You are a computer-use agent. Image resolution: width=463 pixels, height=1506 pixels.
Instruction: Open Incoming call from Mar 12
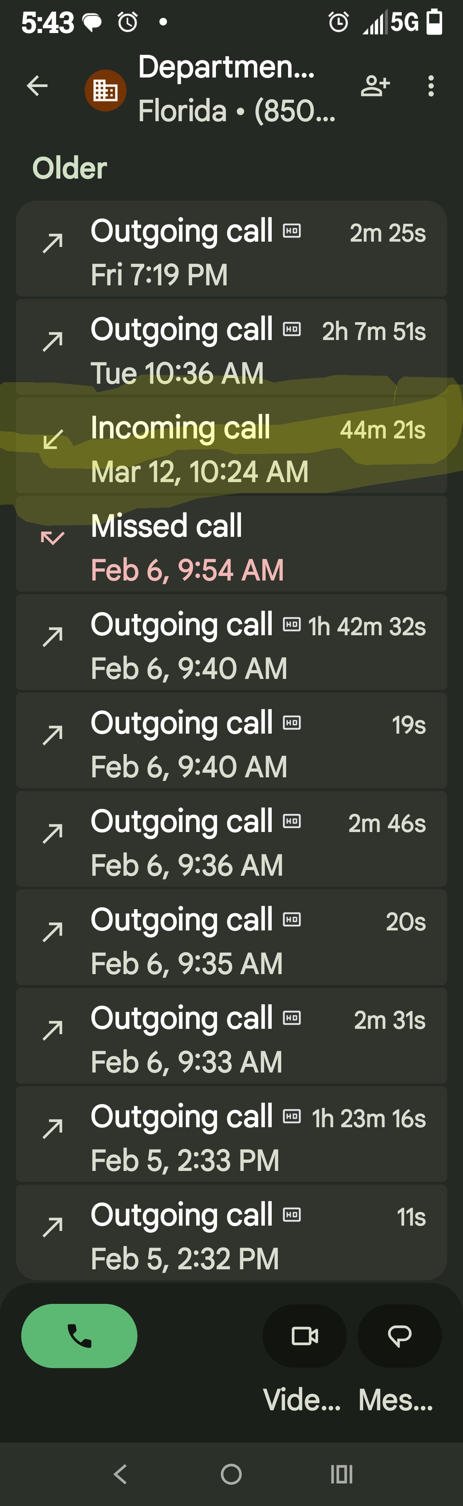coord(231,447)
